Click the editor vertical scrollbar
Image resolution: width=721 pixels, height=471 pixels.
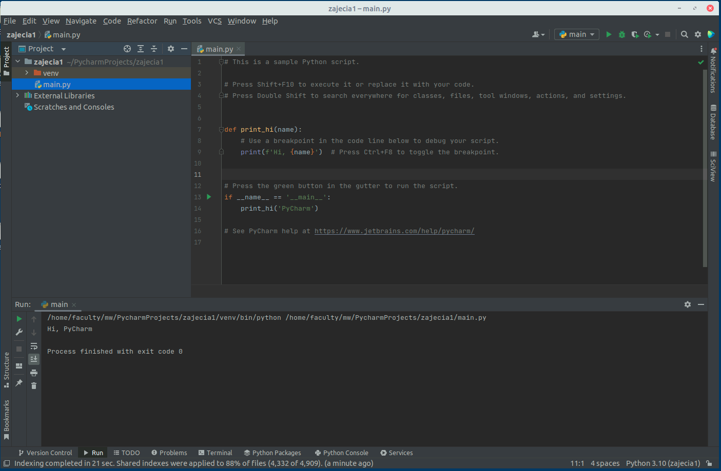coord(705,168)
